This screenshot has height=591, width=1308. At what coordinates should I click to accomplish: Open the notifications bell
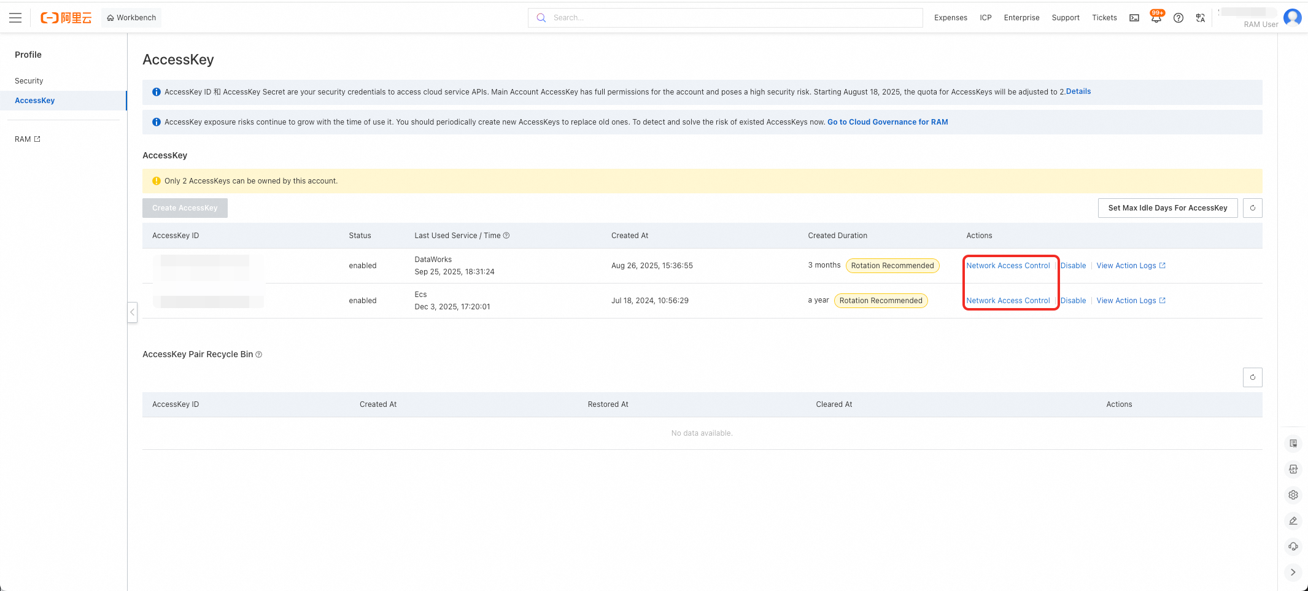click(x=1156, y=18)
